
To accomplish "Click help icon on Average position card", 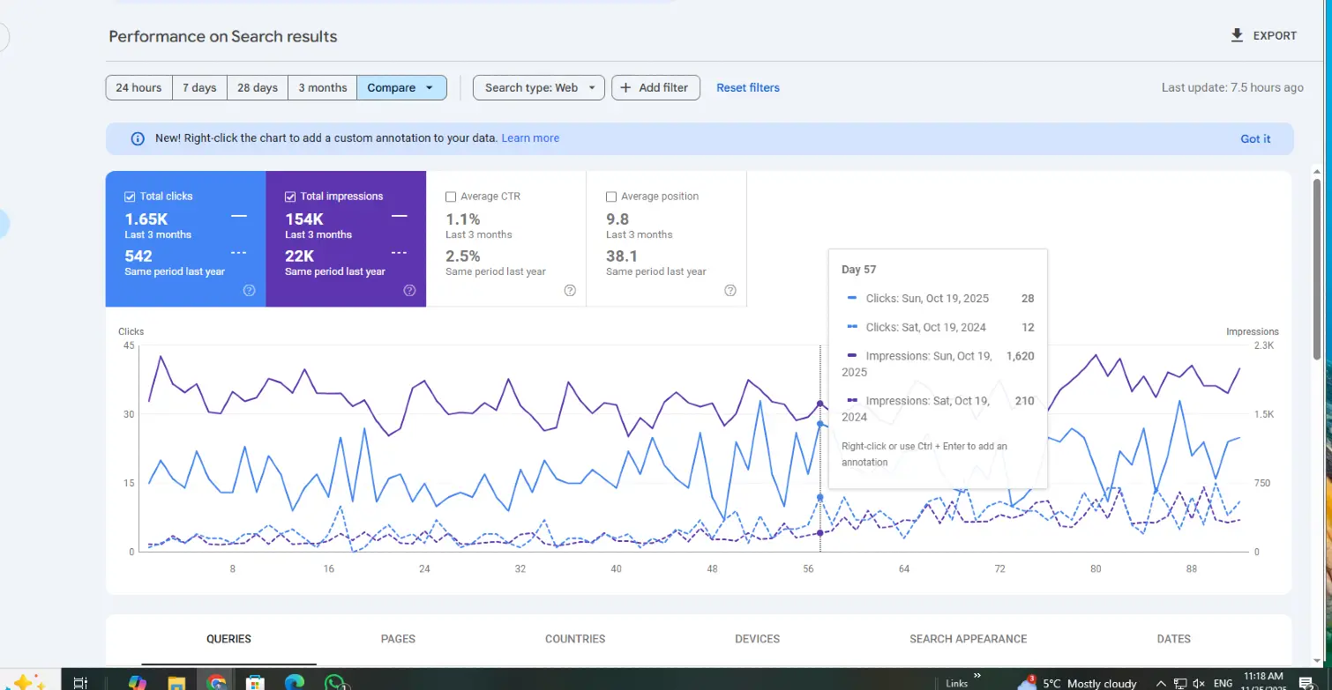I will click(730, 291).
